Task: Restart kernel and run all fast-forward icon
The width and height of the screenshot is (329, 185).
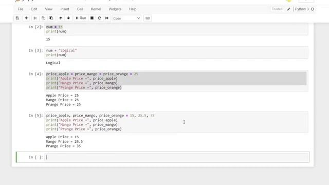Action: 107,18
